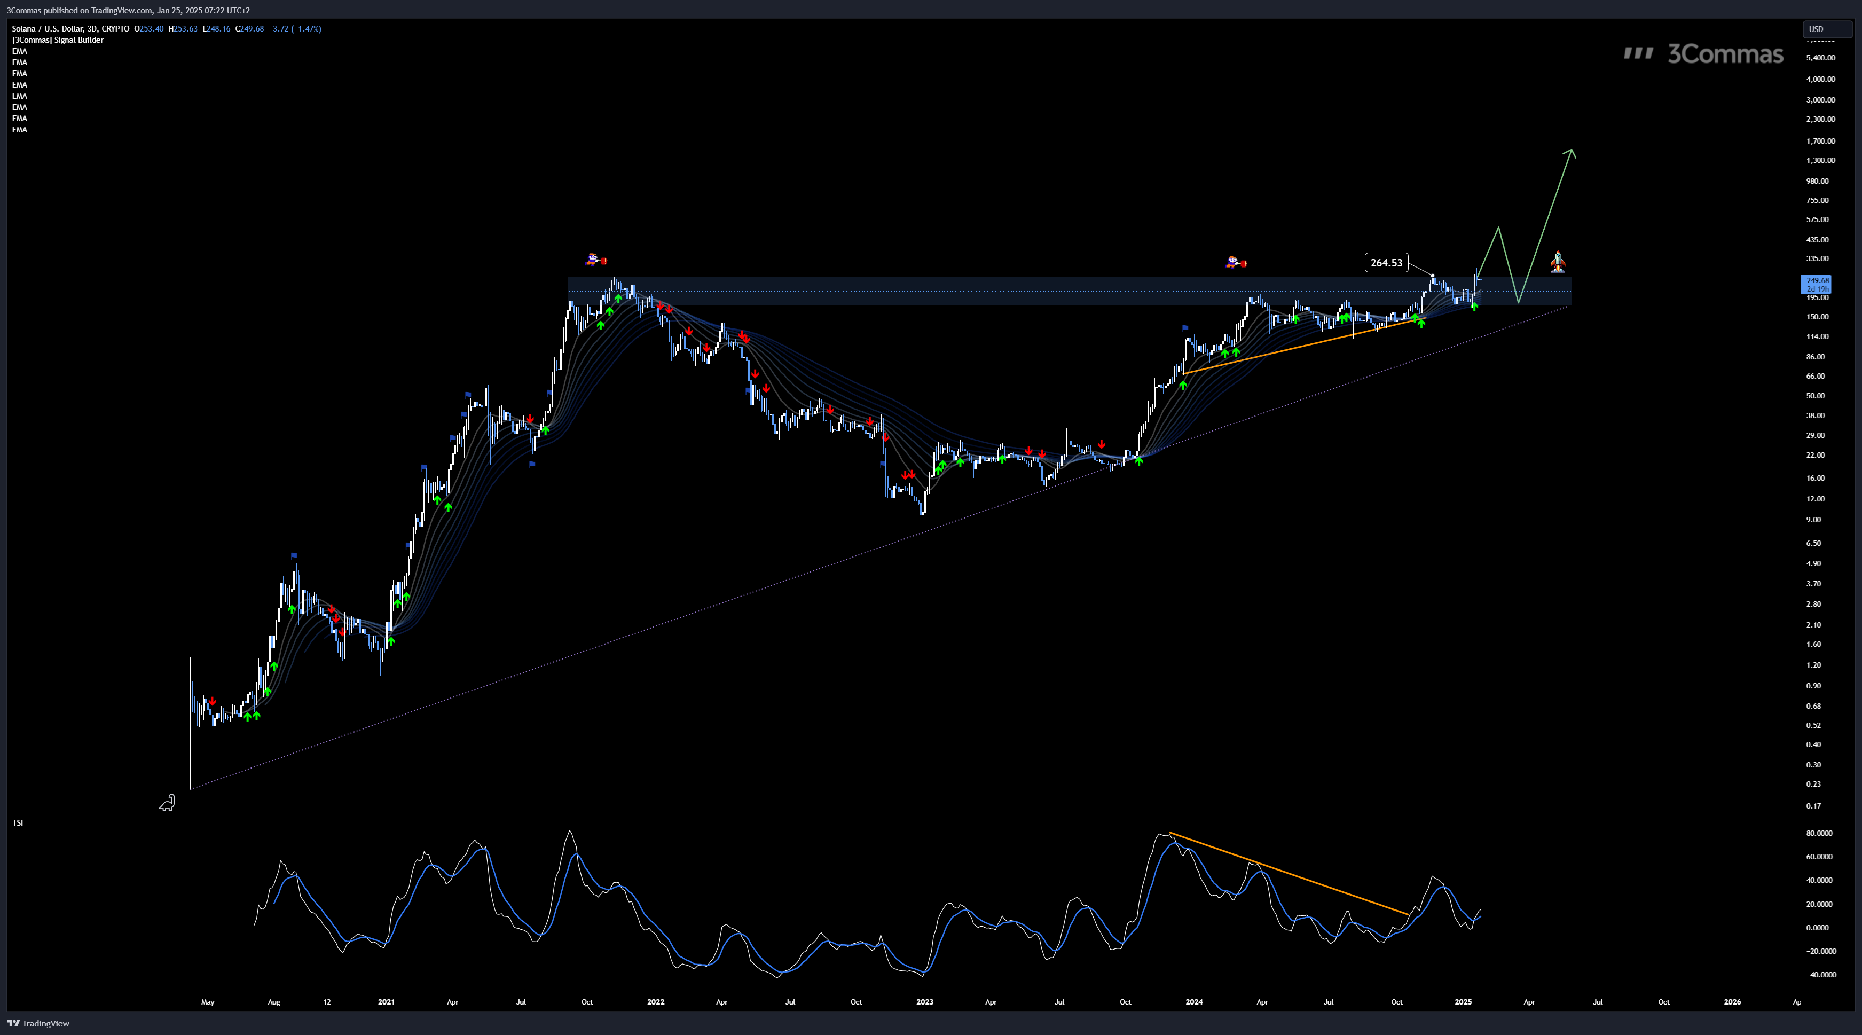Click the 5,400.00 price axis label
The height and width of the screenshot is (1035, 1862).
click(1820, 58)
